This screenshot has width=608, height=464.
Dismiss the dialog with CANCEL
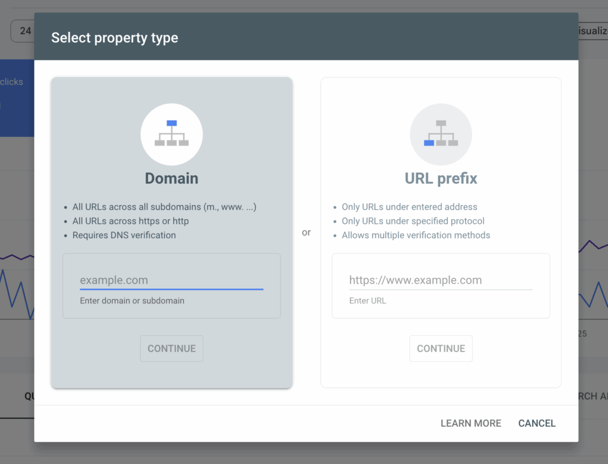[x=537, y=423]
